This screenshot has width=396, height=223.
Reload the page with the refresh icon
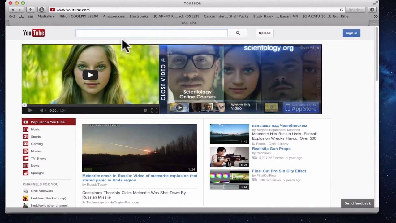pyautogui.click(x=342, y=10)
